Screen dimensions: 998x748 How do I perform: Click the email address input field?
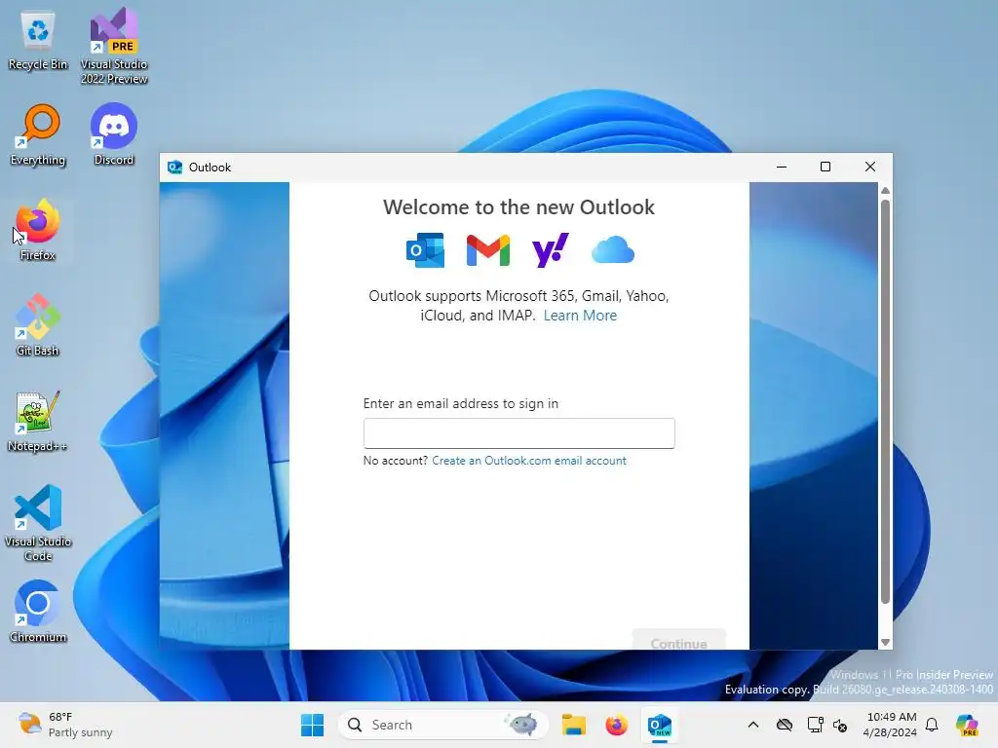click(518, 433)
